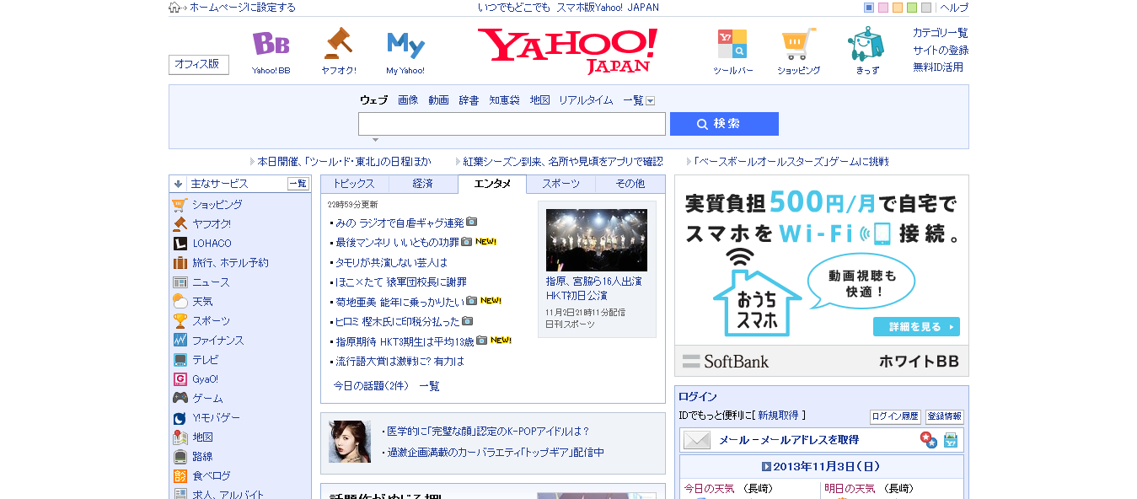Click the weather 天気 icon in the sidebar
1137x499 pixels.
point(180,301)
